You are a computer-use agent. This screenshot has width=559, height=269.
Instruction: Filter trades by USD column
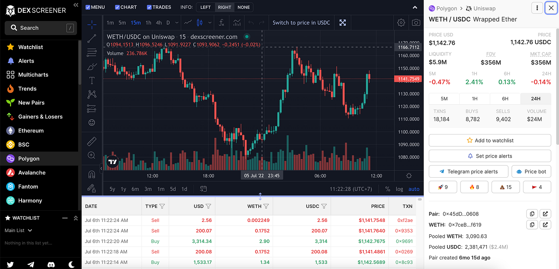pos(208,206)
